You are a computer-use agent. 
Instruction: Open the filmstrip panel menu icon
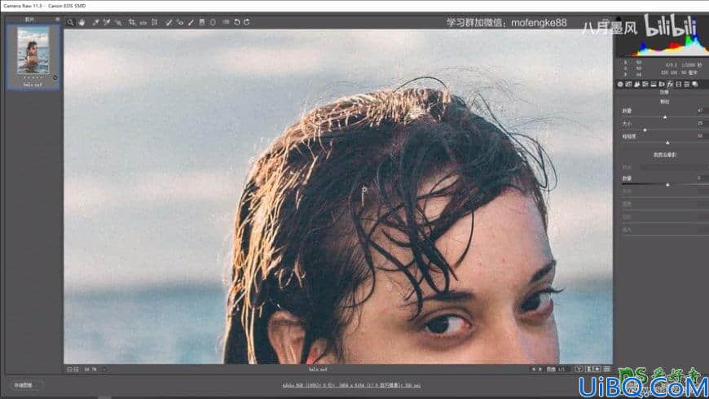pos(57,20)
